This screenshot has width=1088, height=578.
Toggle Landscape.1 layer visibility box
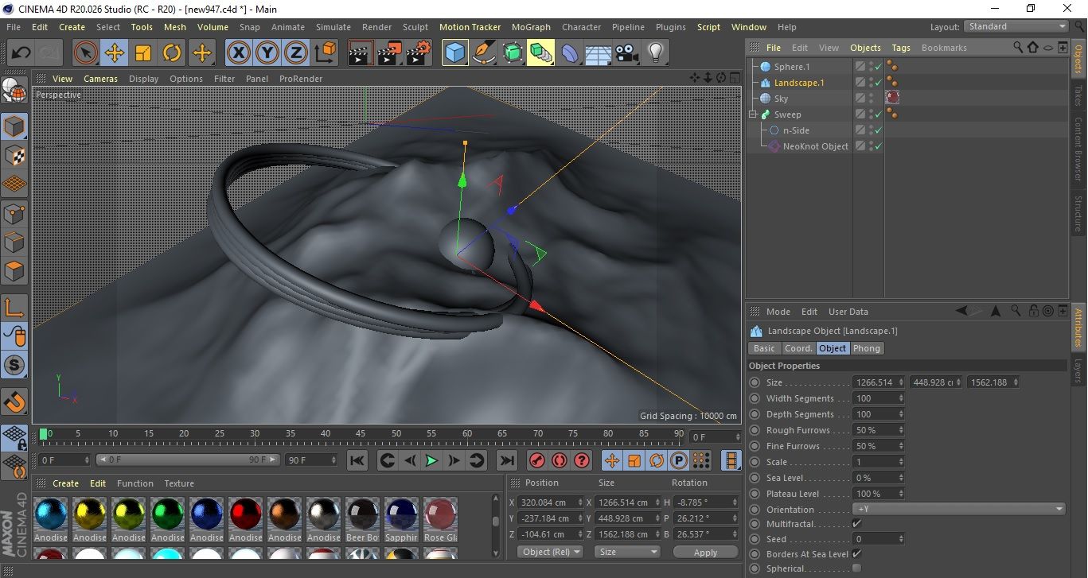point(860,83)
